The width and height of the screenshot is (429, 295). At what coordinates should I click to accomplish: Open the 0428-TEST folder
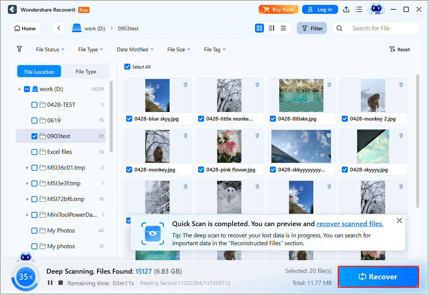point(61,105)
